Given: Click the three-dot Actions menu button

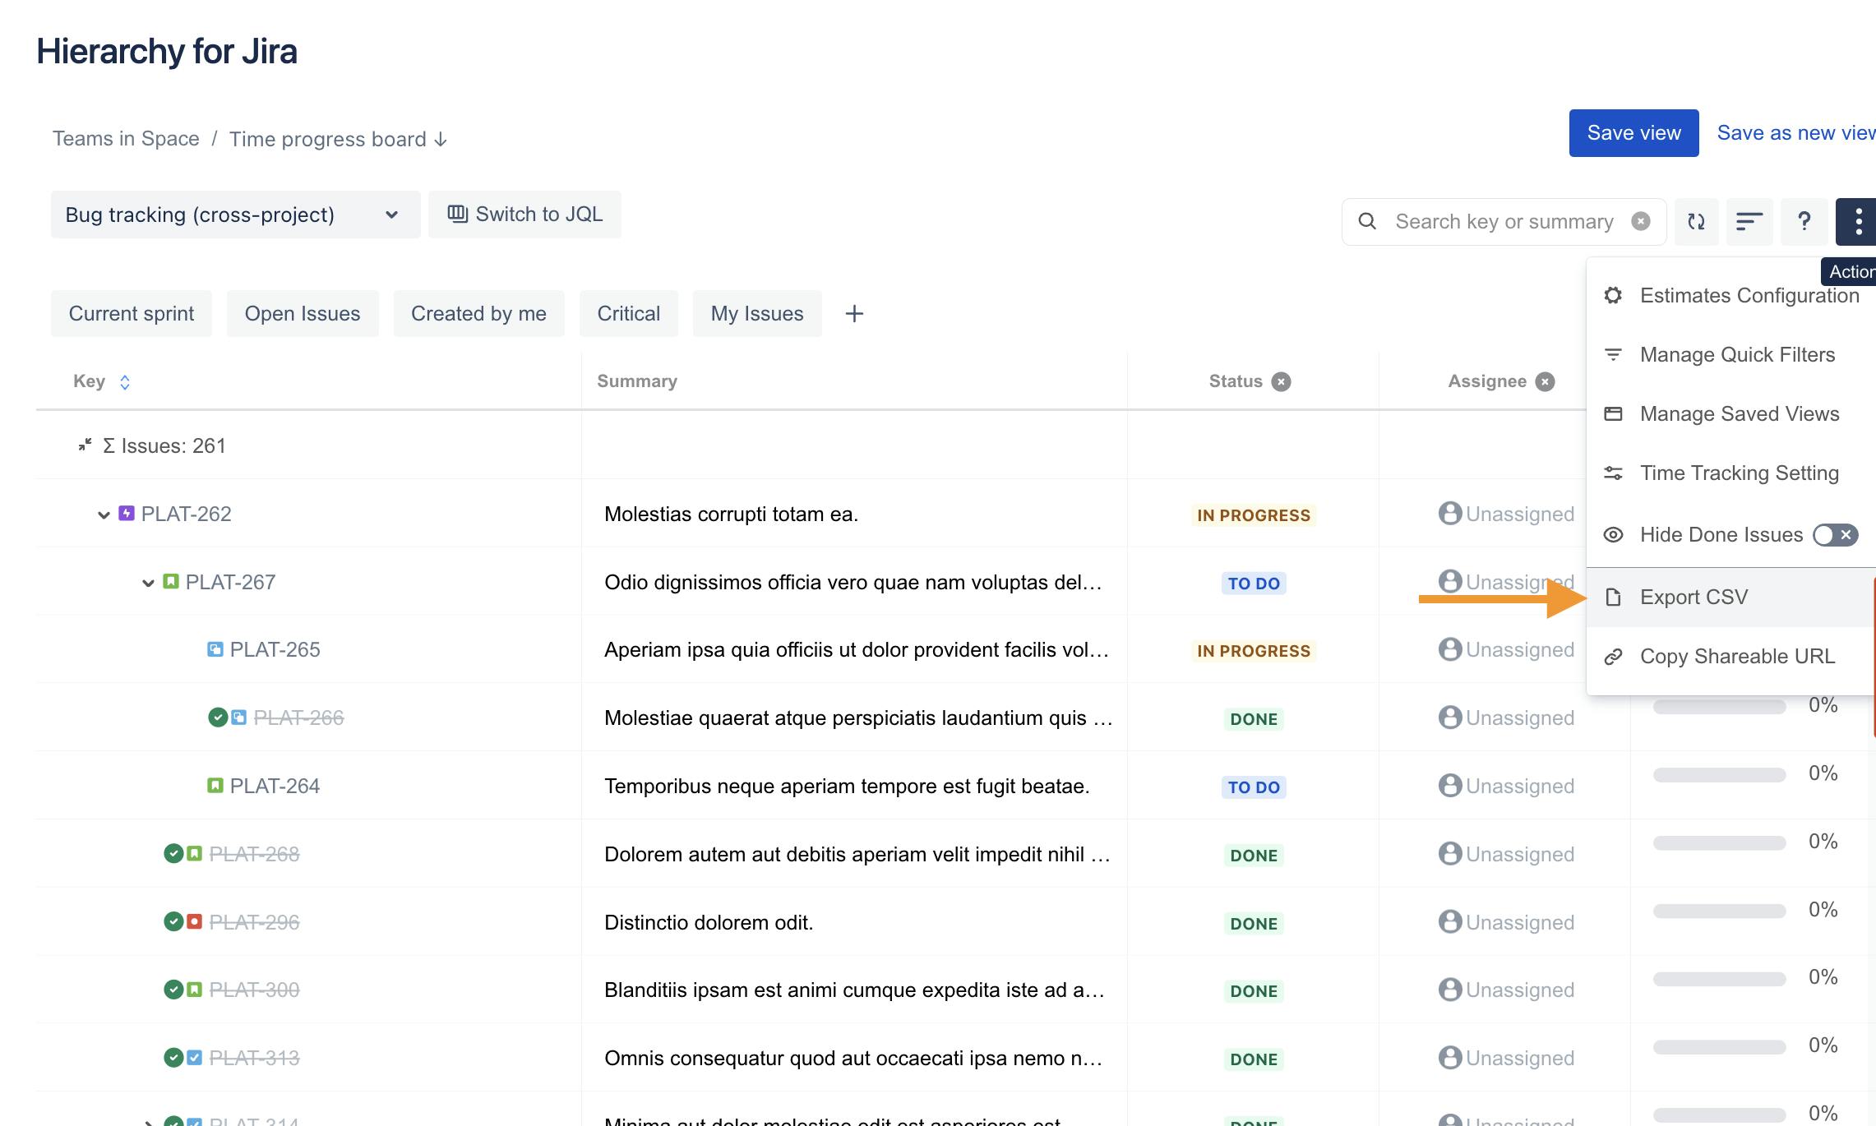Looking at the screenshot, I should coord(1858,221).
